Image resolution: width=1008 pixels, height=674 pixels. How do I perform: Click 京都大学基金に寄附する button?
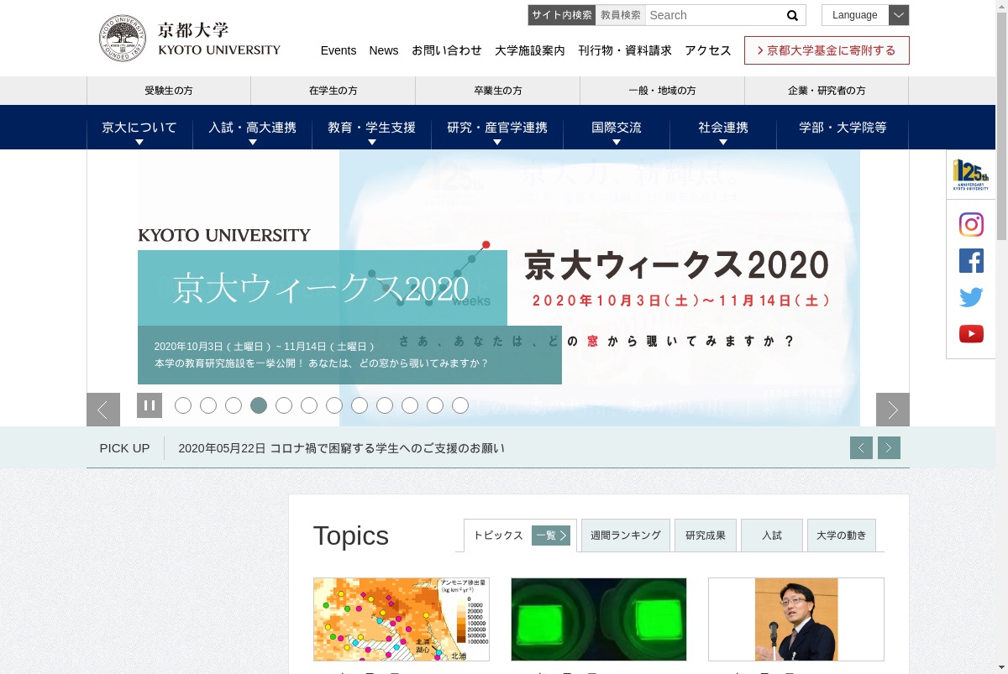[x=827, y=50]
